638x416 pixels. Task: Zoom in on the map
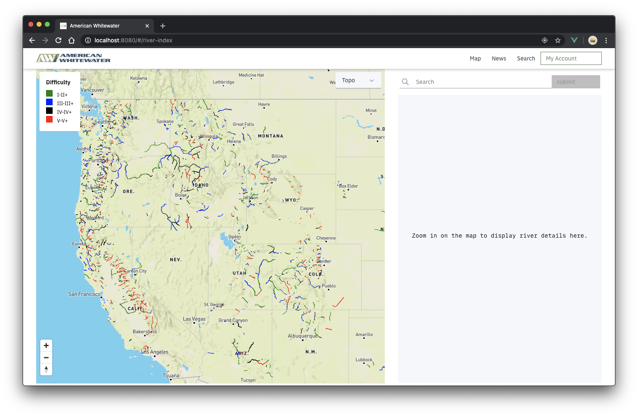46,346
